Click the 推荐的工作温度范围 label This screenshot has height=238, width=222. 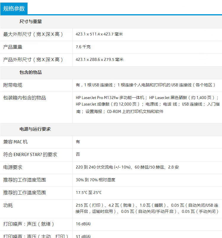point(25,193)
